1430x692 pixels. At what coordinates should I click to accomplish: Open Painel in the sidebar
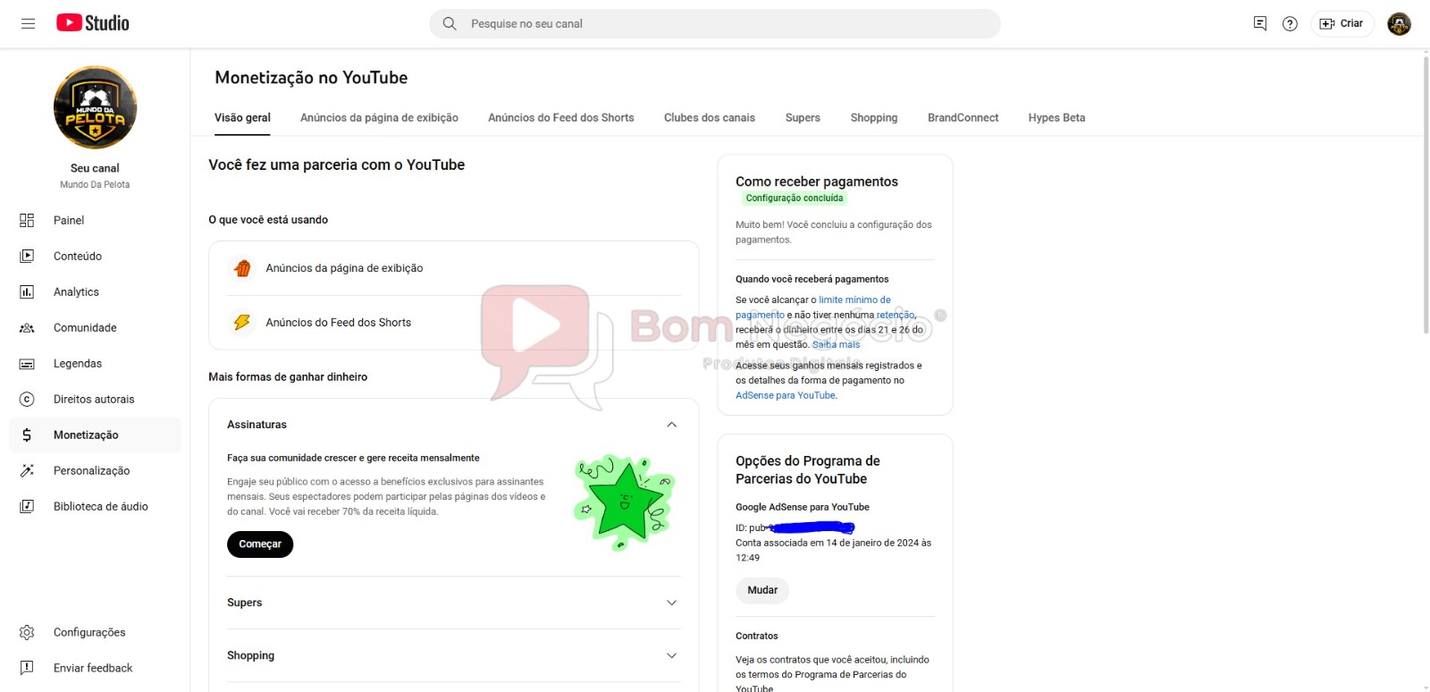point(95,220)
